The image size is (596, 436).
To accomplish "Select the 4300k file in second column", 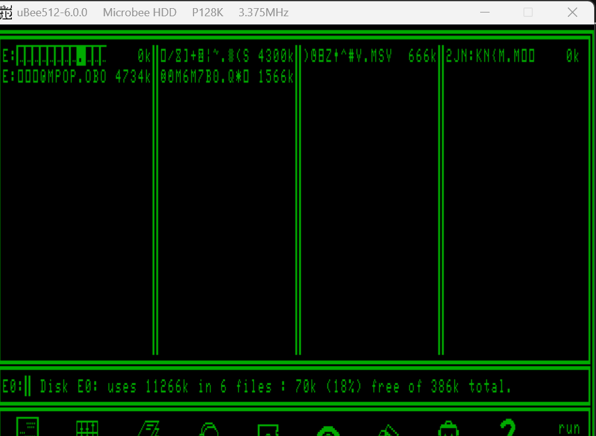I will [227, 56].
